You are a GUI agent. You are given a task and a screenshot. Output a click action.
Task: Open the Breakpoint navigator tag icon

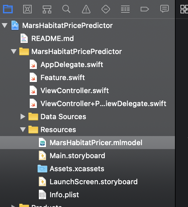click(x=145, y=9)
